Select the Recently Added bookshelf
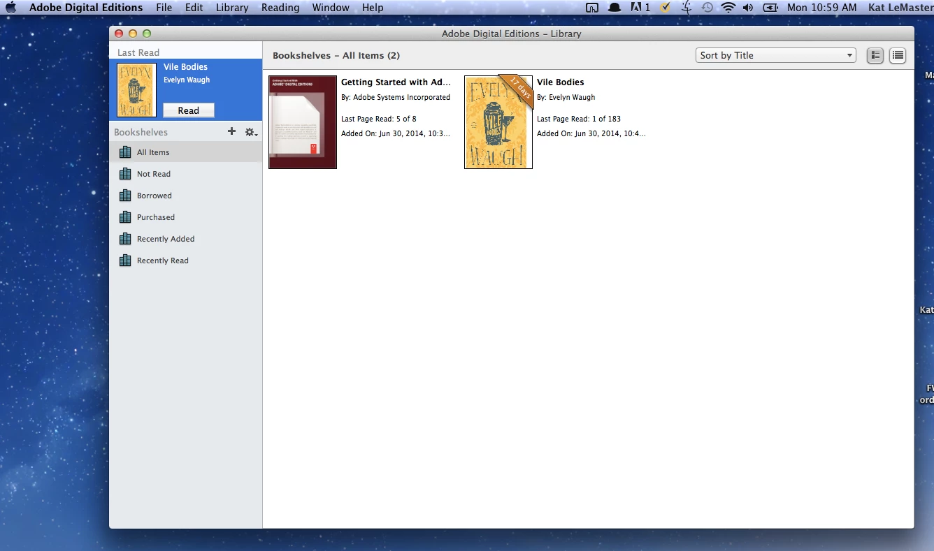Viewport: 934px width, 551px height. tap(186, 239)
